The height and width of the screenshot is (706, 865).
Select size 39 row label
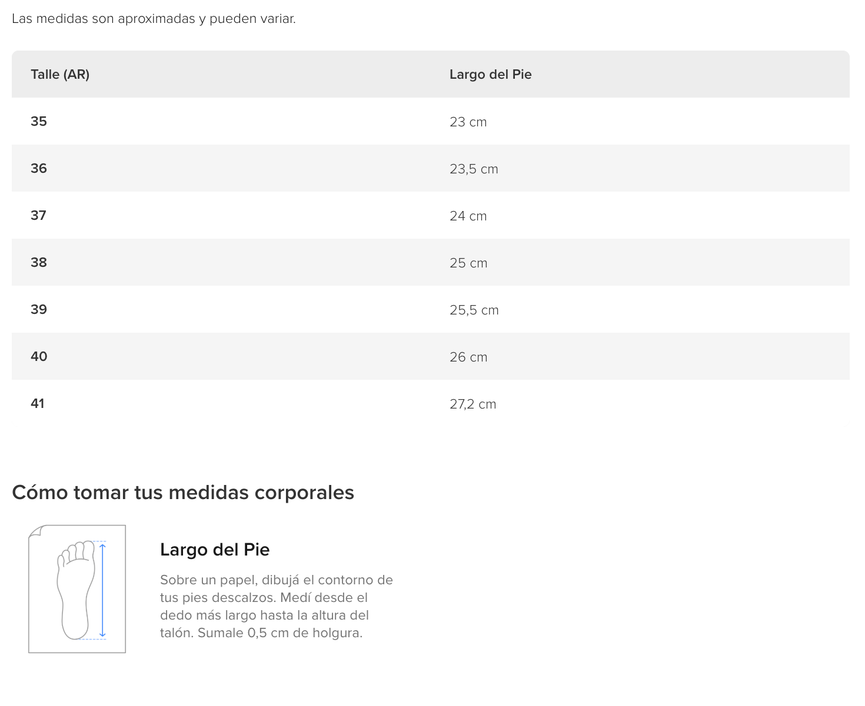[39, 309]
